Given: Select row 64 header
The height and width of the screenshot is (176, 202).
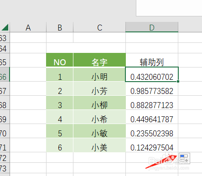Looking at the screenshot, I should pyautogui.click(x=5, y=48).
